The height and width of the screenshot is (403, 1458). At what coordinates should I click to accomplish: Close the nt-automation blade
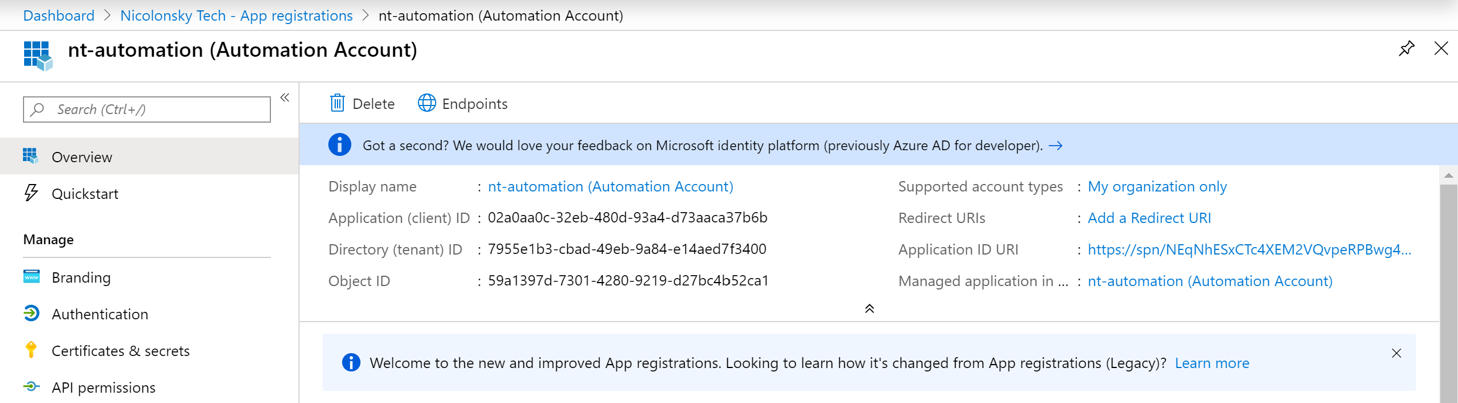(x=1441, y=49)
